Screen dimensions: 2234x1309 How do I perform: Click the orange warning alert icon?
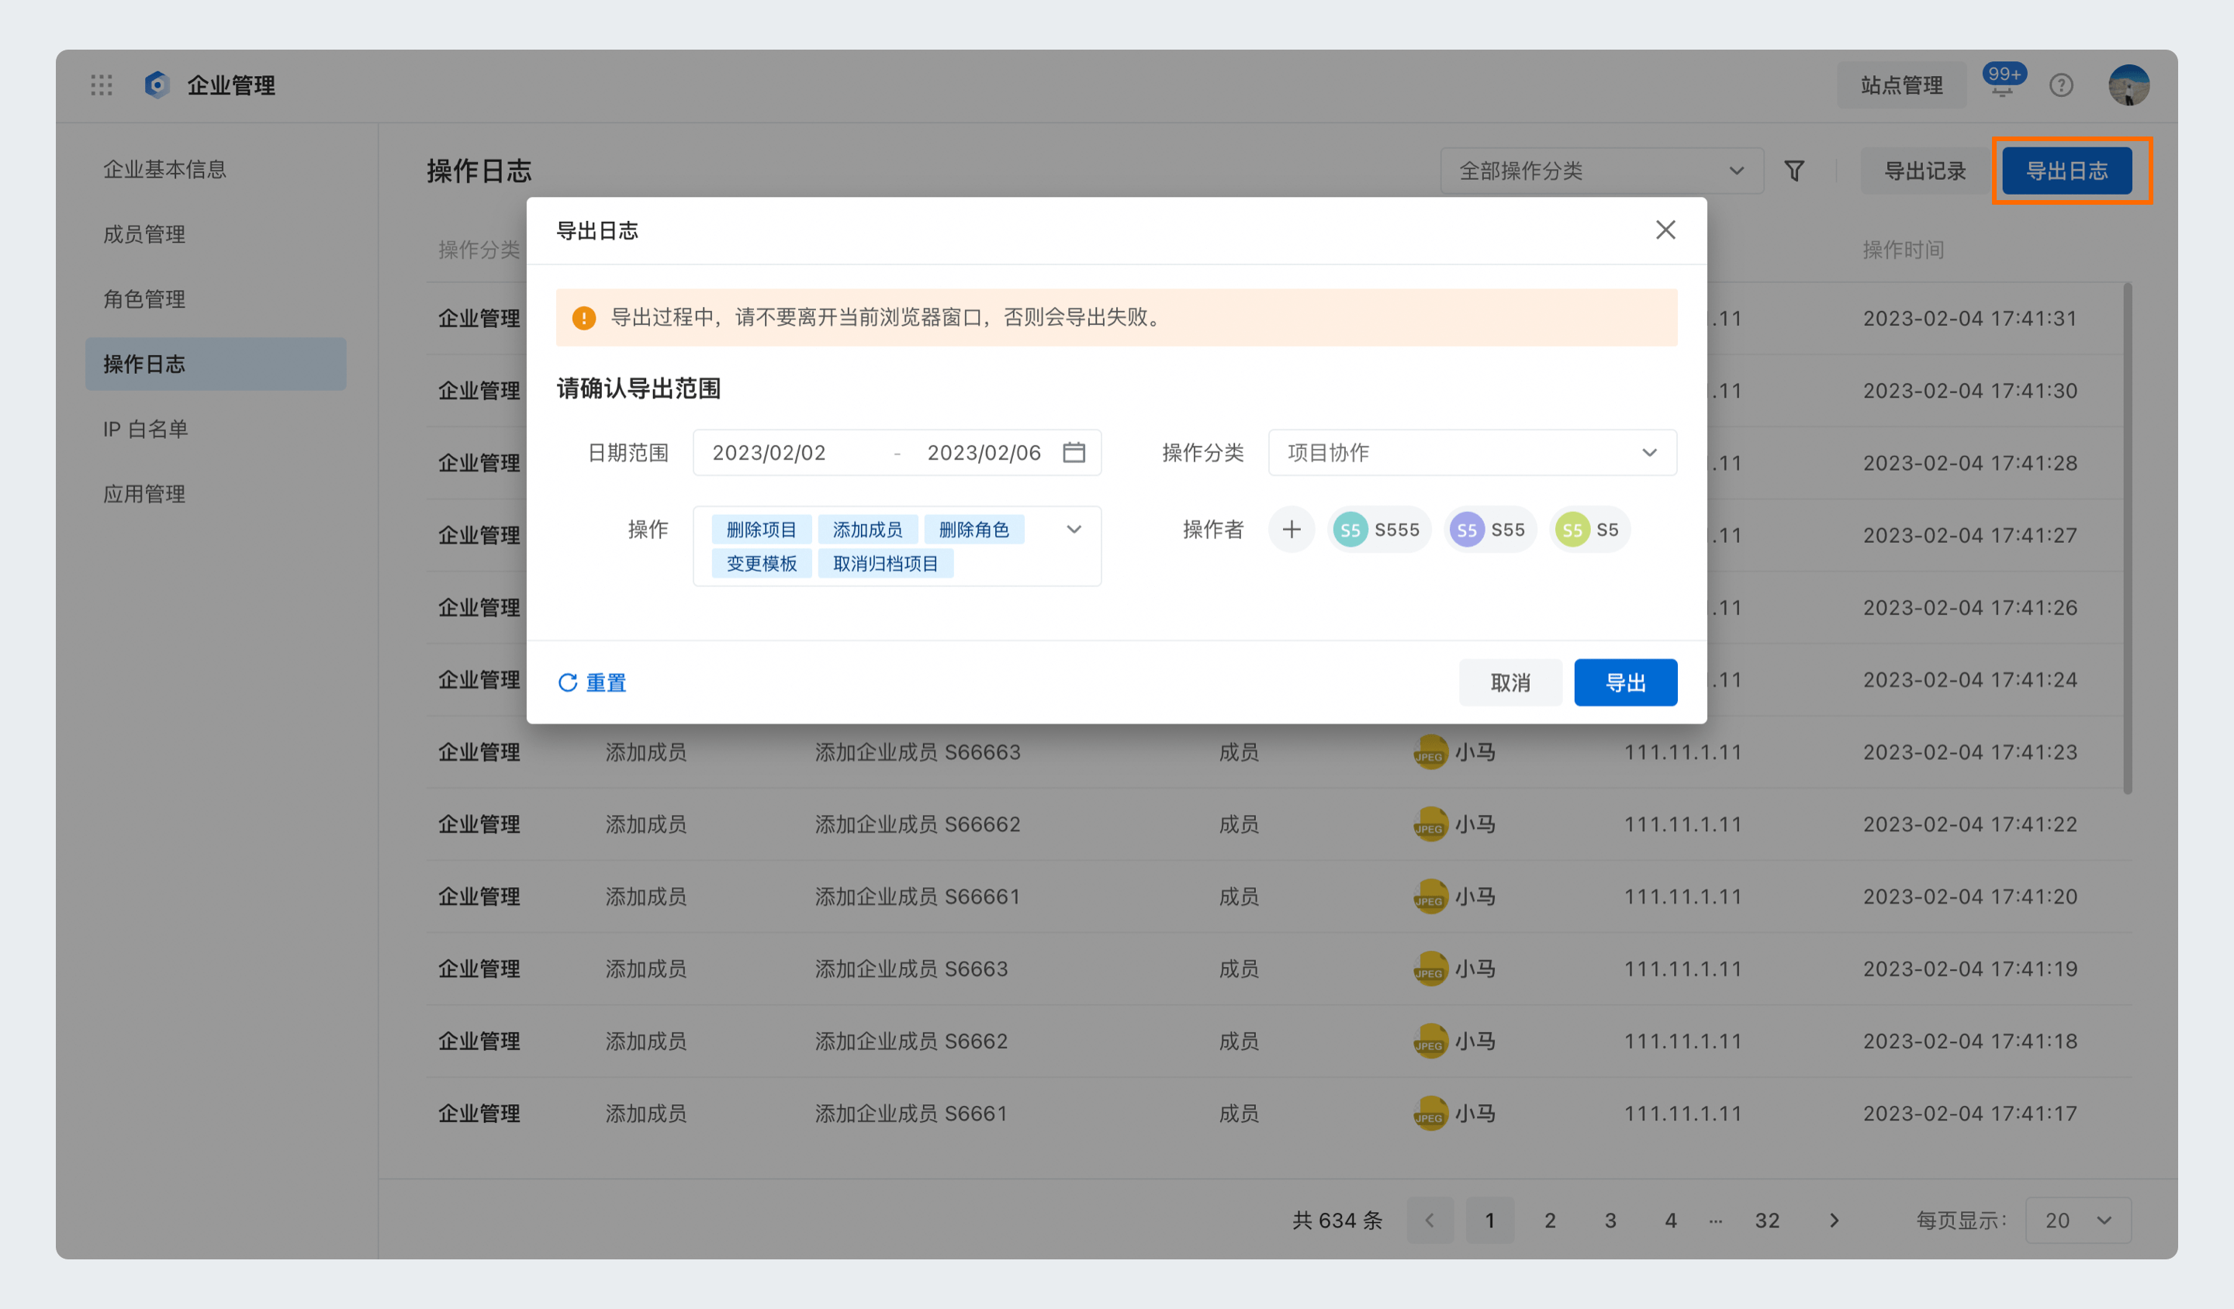click(583, 317)
